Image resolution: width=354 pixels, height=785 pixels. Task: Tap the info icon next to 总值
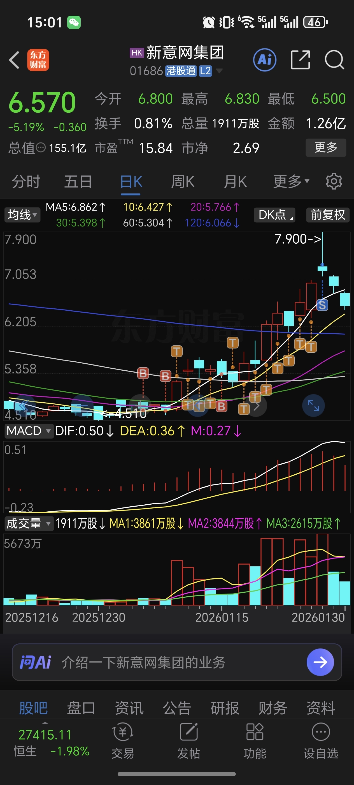[41, 148]
